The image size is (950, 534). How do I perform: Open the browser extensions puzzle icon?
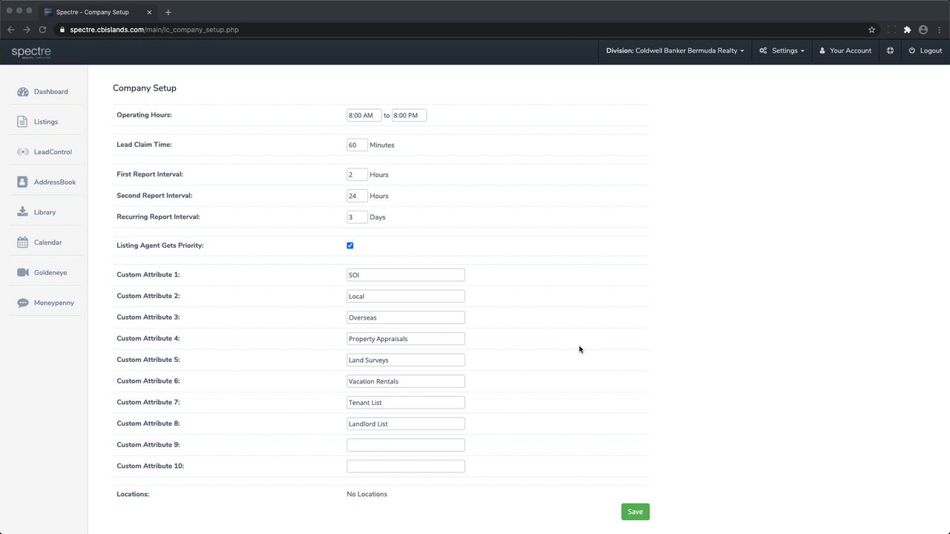point(907,30)
